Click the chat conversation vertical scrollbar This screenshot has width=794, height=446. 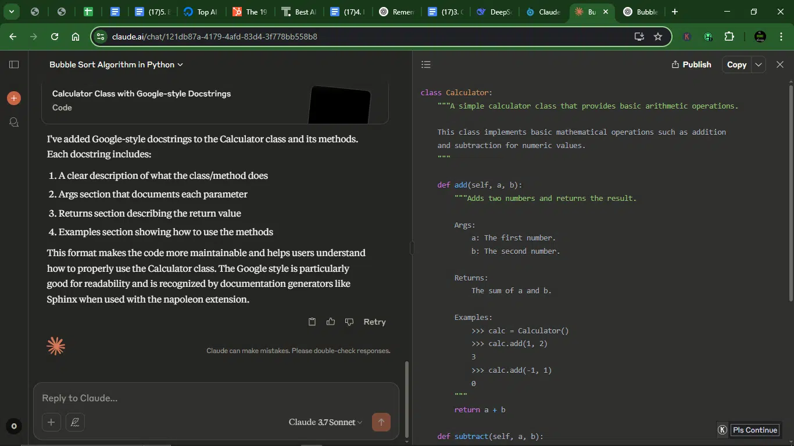click(x=406, y=400)
